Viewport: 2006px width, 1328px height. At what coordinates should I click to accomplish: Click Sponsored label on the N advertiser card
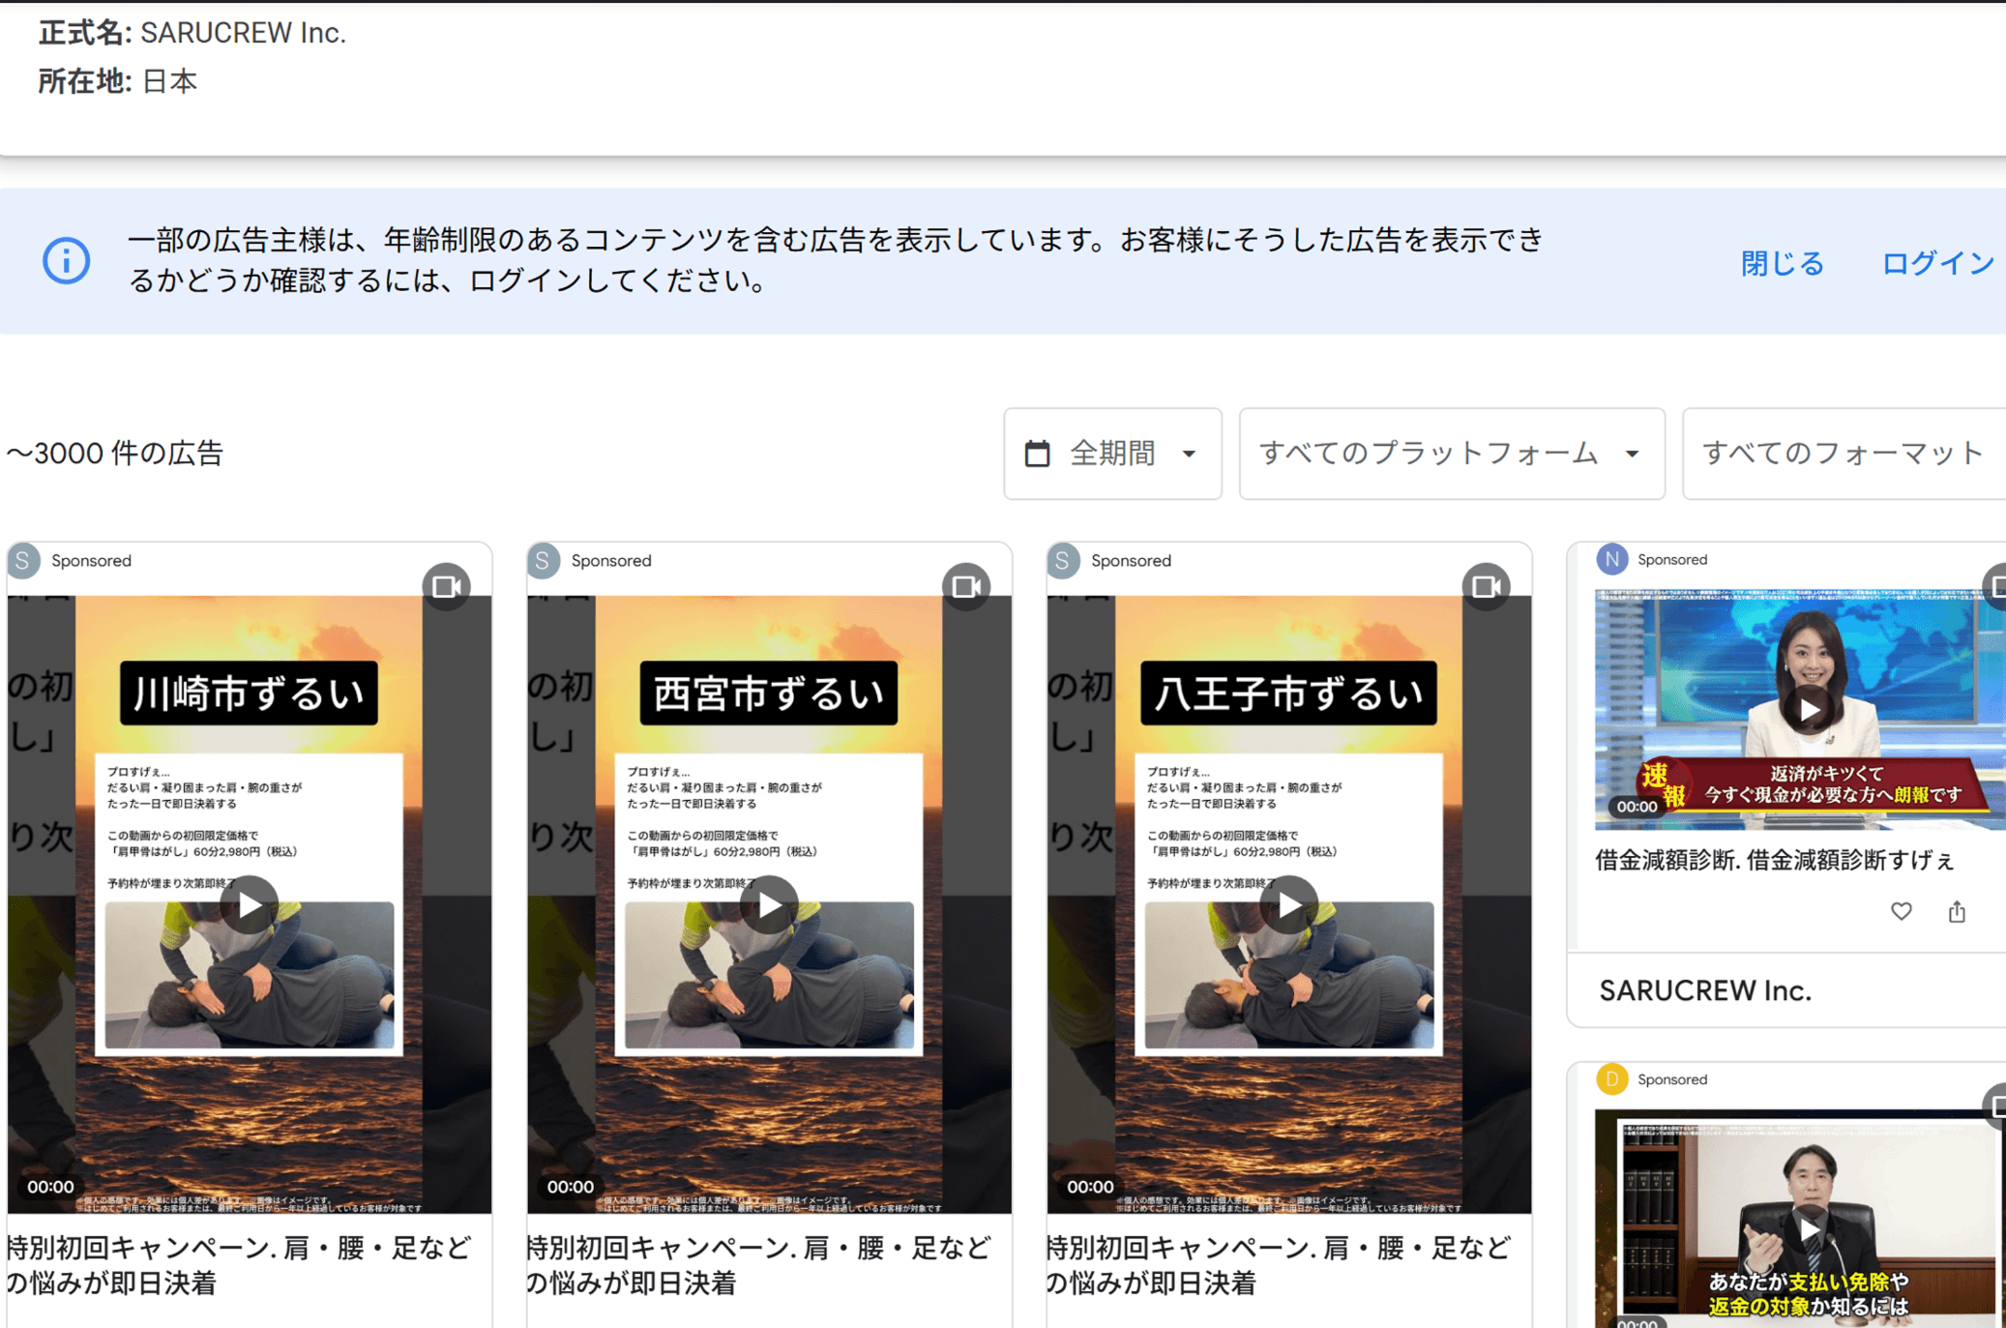click(1672, 560)
